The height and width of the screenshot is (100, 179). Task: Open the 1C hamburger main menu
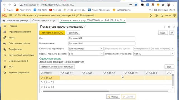11,16
